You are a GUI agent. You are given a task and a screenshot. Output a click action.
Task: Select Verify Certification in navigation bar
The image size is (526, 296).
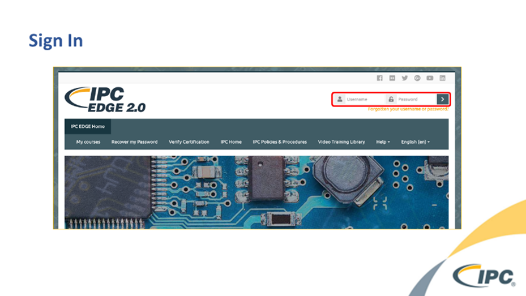pos(189,142)
